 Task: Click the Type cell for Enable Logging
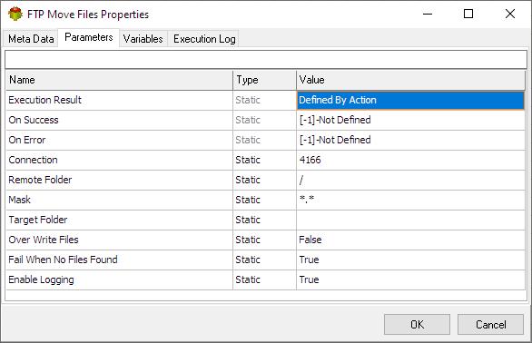(264, 280)
